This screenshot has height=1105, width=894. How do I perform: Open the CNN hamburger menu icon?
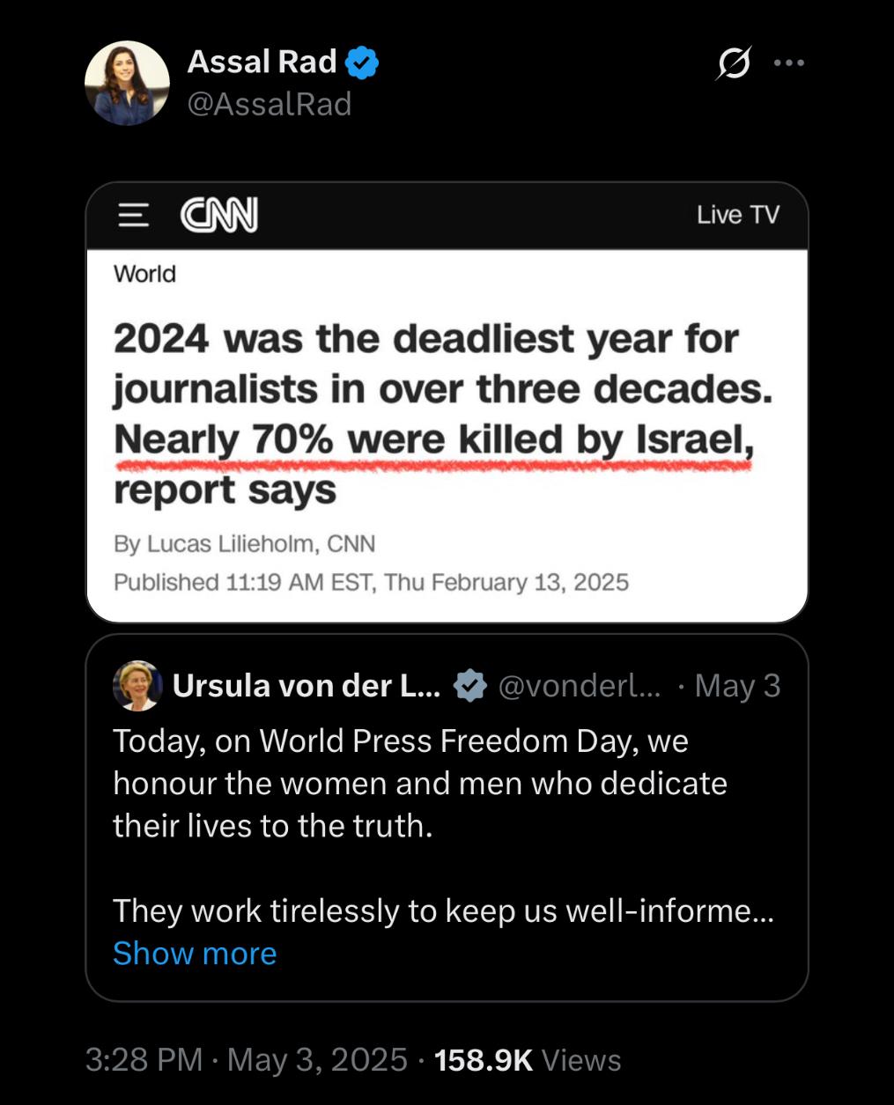[134, 215]
